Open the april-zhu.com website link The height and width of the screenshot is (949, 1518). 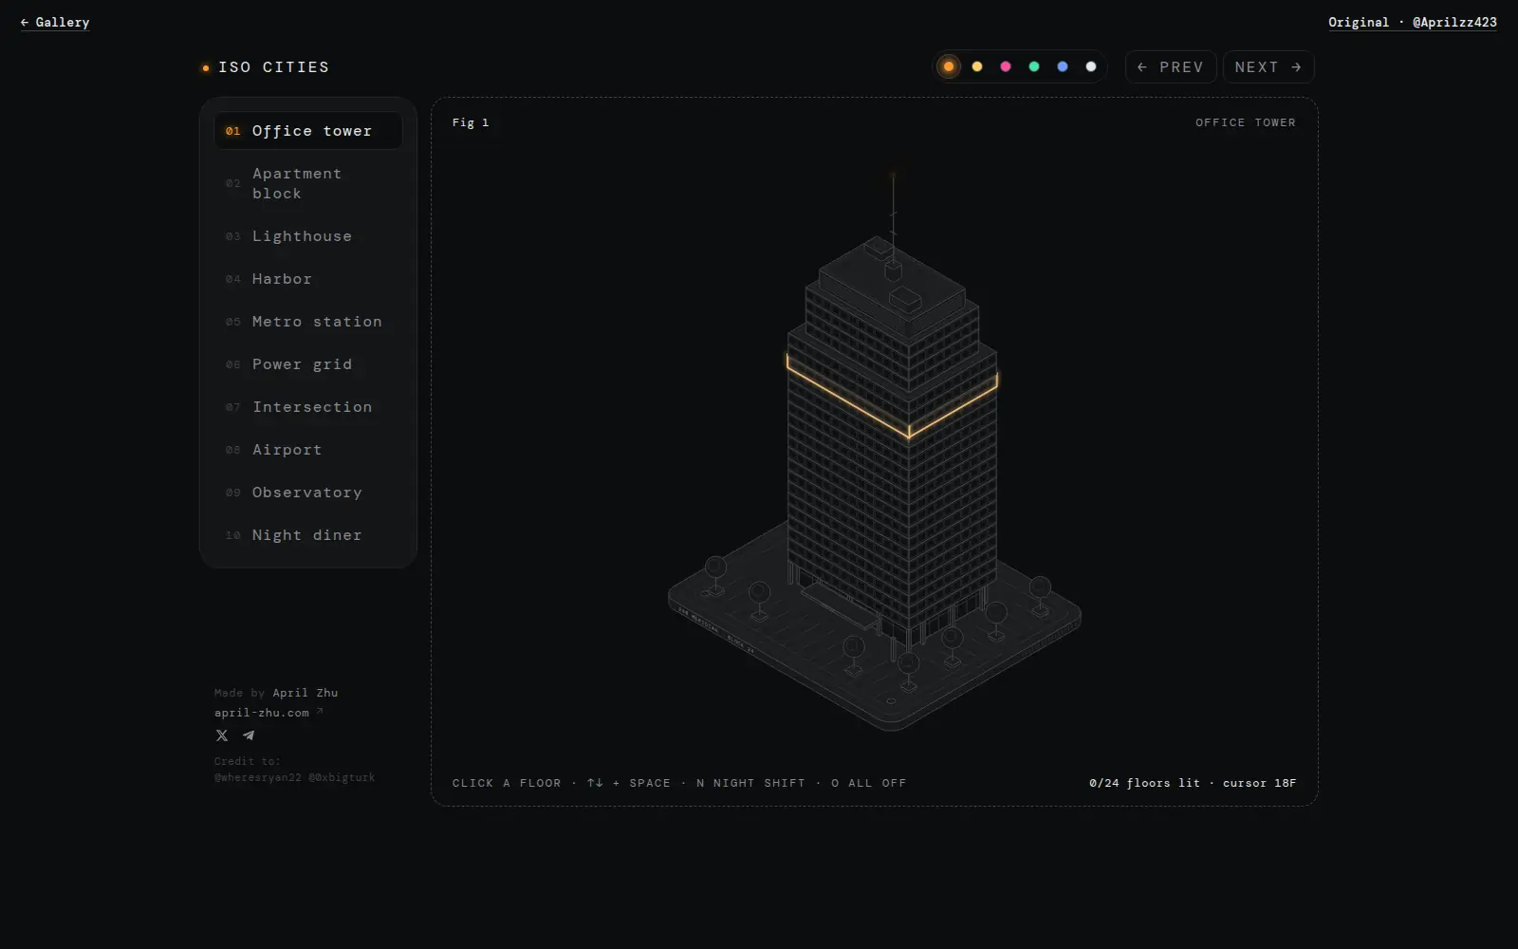[x=268, y=713]
